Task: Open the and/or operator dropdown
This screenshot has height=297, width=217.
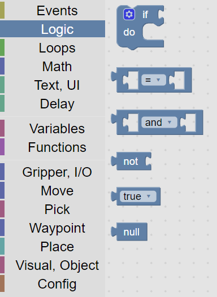Action: click(159, 123)
